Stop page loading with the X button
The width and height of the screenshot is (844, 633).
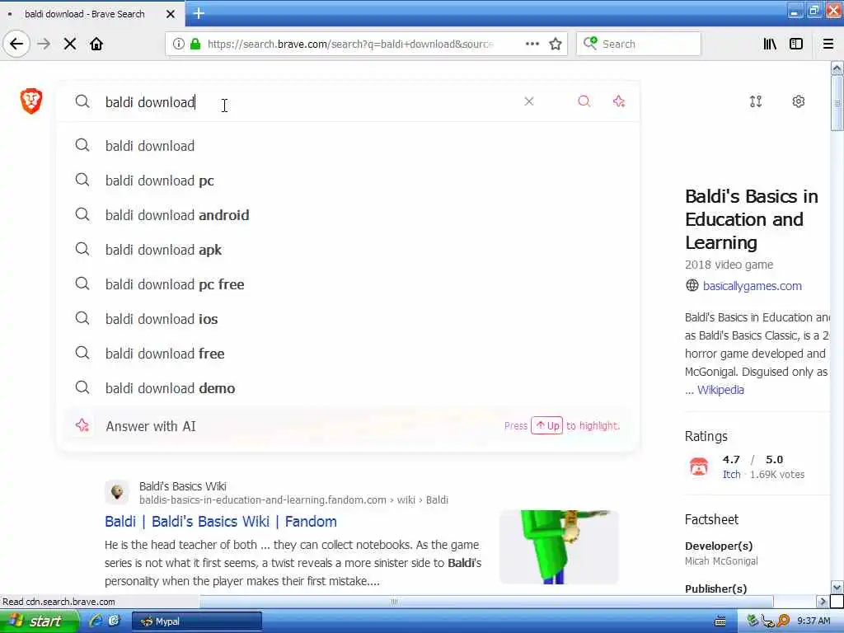point(70,45)
